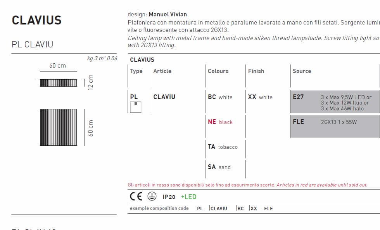Click the Source column header
Screen dimensions: 380x230
[302, 71]
